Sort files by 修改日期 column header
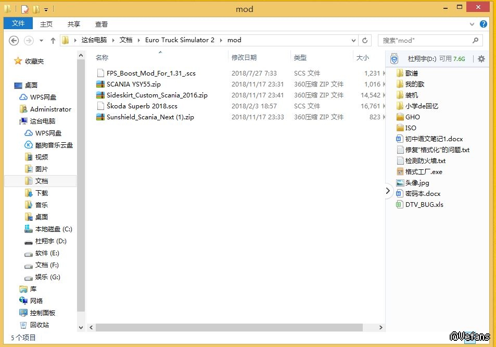The image size is (496, 347). click(x=244, y=57)
